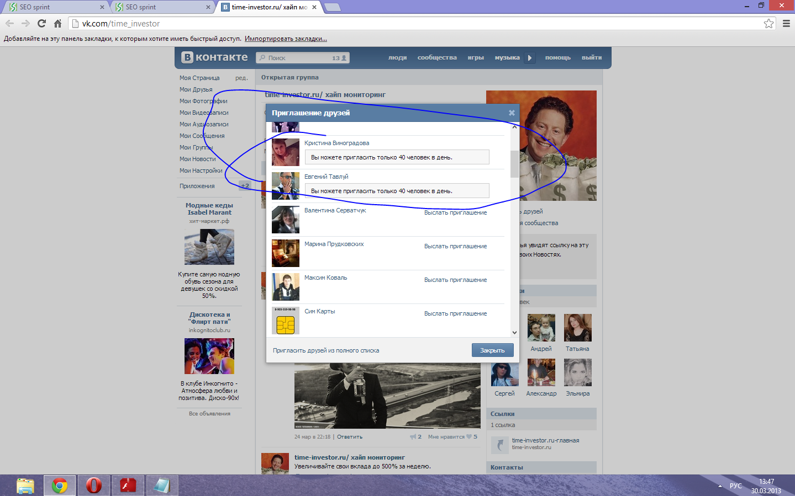Send invitation to Максим Коваль
Viewport: 795px width, 496px height.
click(456, 280)
